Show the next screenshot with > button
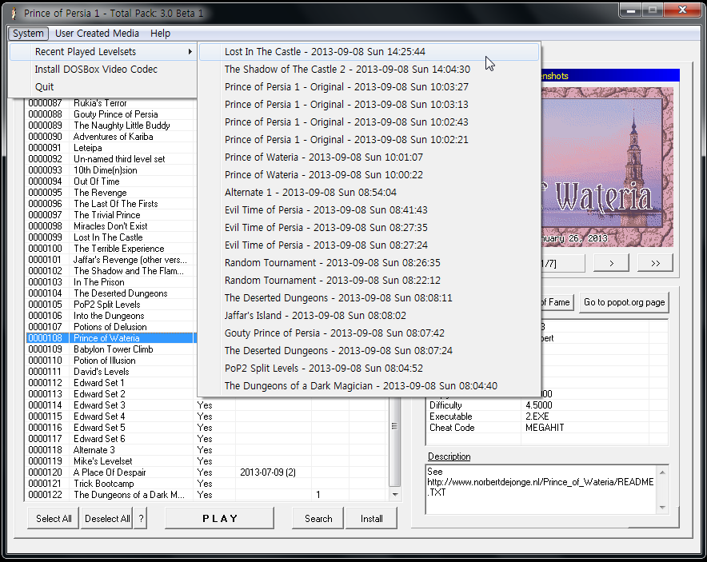 pos(611,263)
